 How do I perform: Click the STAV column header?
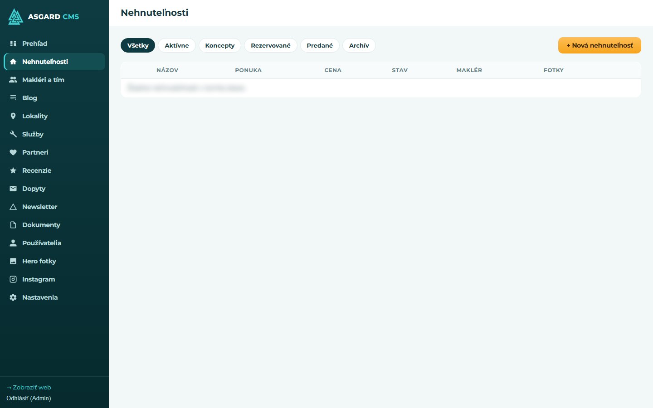pyautogui.click(x=400, y=70)
